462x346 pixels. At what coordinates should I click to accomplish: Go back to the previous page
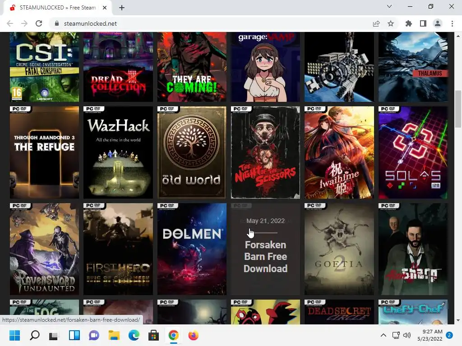[10, 23]
